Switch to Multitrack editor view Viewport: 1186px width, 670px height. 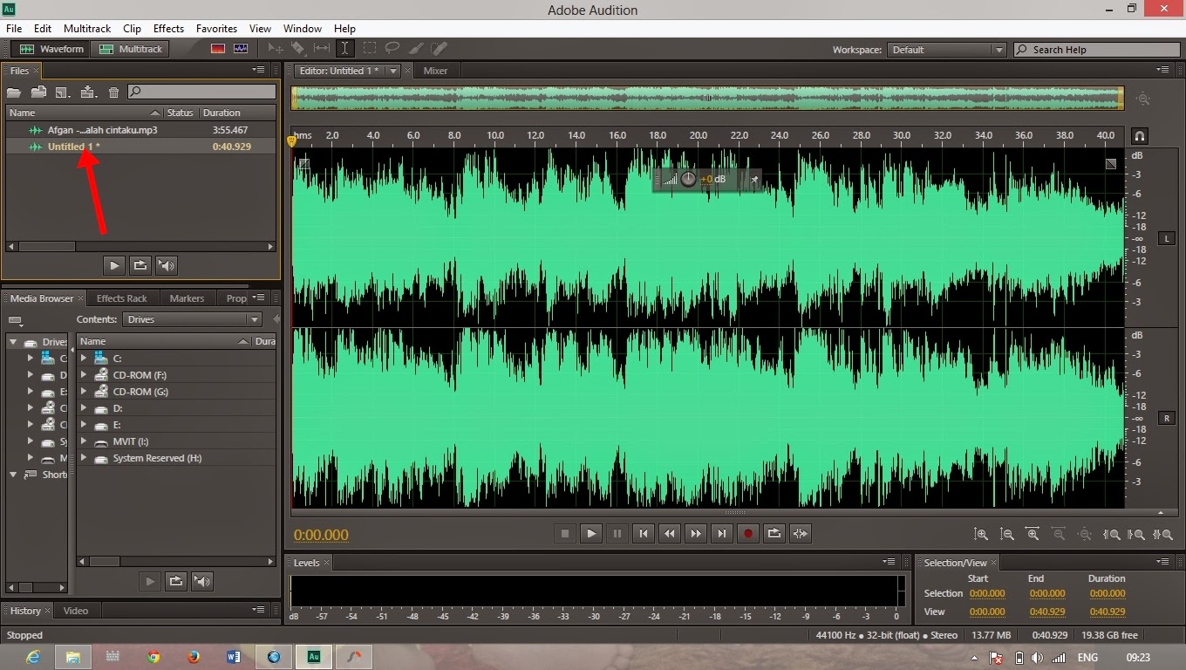pyautogui.click(x=131, y=49)
